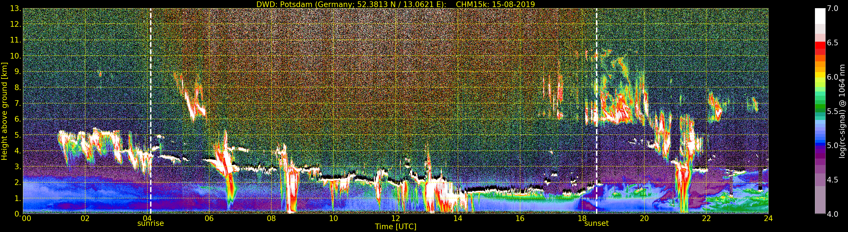Pick the bright red band on the colorbar
The width and height of the screenshot is (848, 232).
click(820, 46)
